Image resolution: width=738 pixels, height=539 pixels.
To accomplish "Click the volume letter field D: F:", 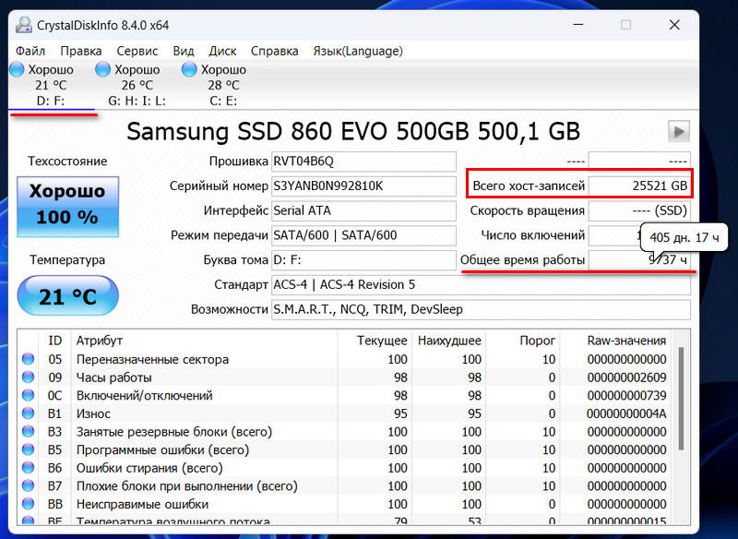I will (x=363, y=260).
